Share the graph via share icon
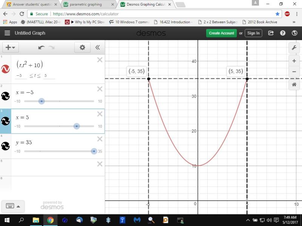Viewport: 302px width, 226px height. point(271,33)
